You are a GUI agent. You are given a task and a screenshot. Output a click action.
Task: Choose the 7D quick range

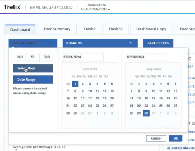tap(33, 57)
